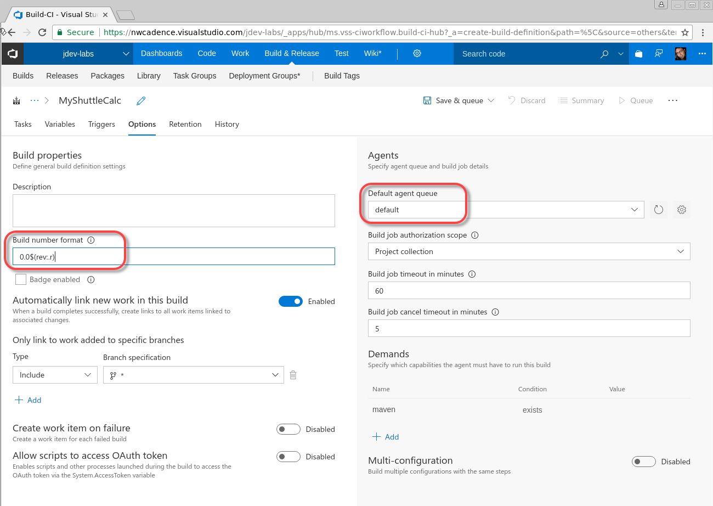
Task: Click info icon beside Build number format
Action: pyautogui.click(x=91, y=240)
